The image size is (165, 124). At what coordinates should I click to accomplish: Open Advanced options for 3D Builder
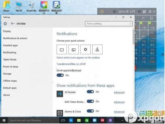point(119,92)
